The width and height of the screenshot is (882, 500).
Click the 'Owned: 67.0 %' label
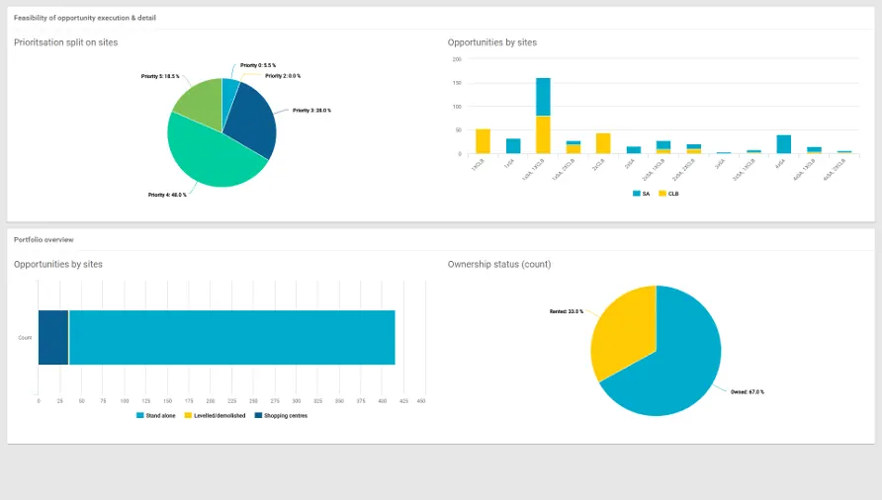[x=747, y=392]
